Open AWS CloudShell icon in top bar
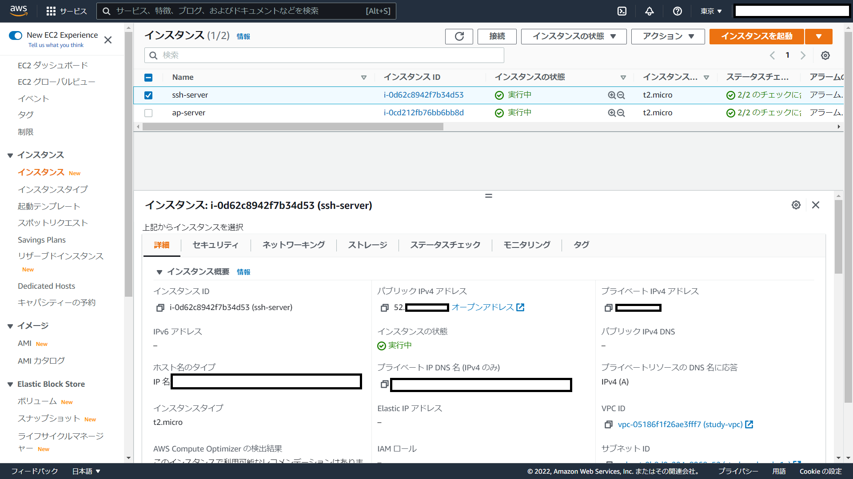The width and height of the screenshot is (853, 479). pyautogui.click(x=622, y=11)
